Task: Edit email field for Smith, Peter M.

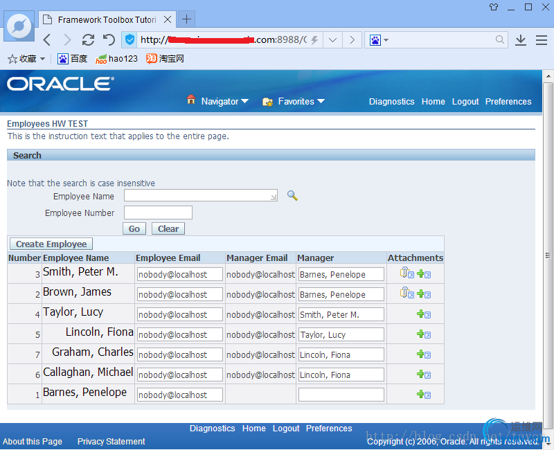Action: click(x=180, y=274)
